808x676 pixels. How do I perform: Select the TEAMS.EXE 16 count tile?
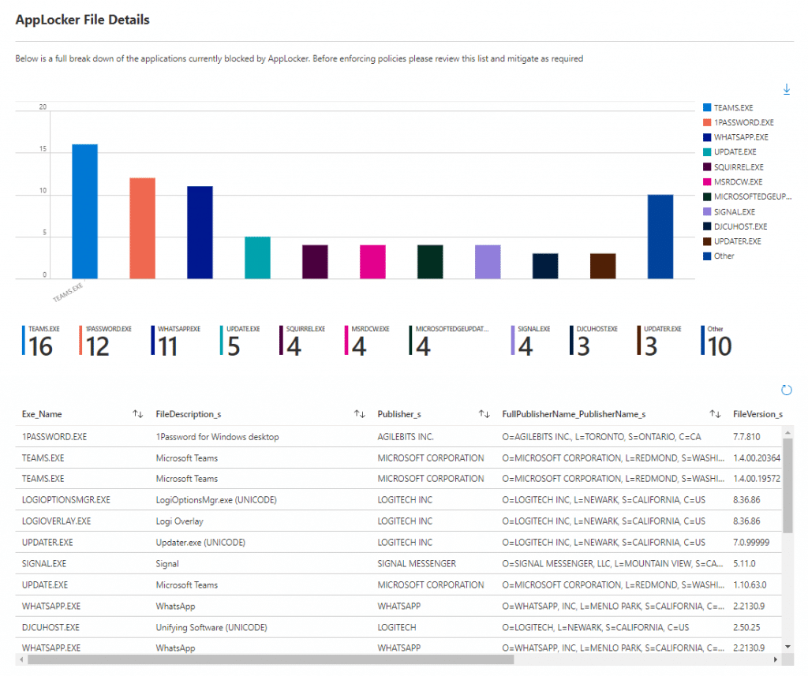pyautogui.click(x=41, y=341)
